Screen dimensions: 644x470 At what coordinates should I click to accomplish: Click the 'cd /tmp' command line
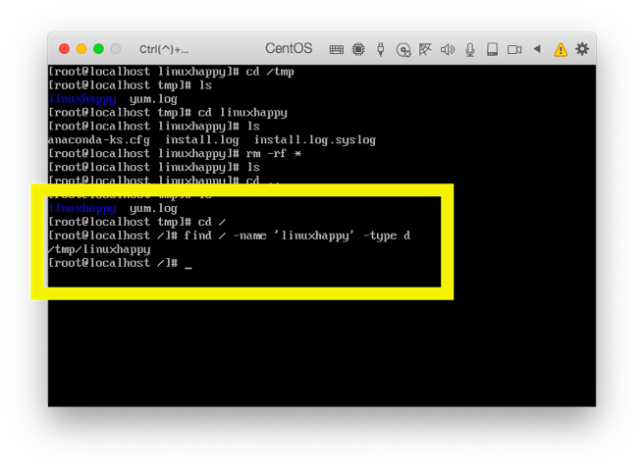point(171,72)
